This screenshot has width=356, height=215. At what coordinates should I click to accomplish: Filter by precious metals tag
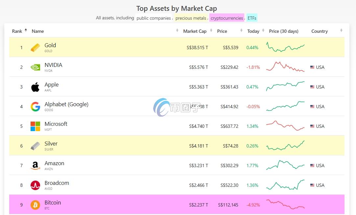coord(191,18)
